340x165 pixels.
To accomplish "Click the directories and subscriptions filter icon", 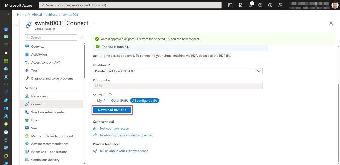I will click(240, 5).
